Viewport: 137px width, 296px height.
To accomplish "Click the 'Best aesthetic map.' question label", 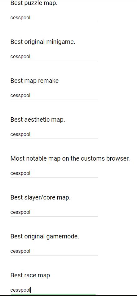I will (x=38, y=120).
